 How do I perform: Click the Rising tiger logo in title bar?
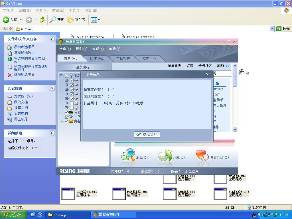61,42
